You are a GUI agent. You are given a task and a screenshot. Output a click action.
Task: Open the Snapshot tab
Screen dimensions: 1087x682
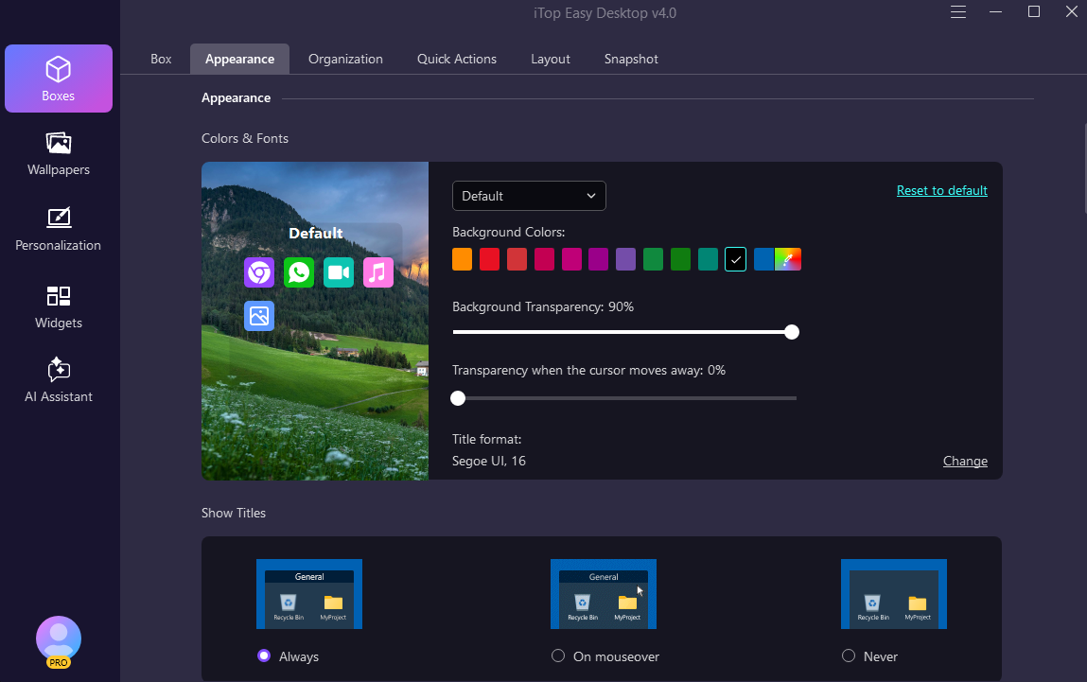tap(631, 59)
